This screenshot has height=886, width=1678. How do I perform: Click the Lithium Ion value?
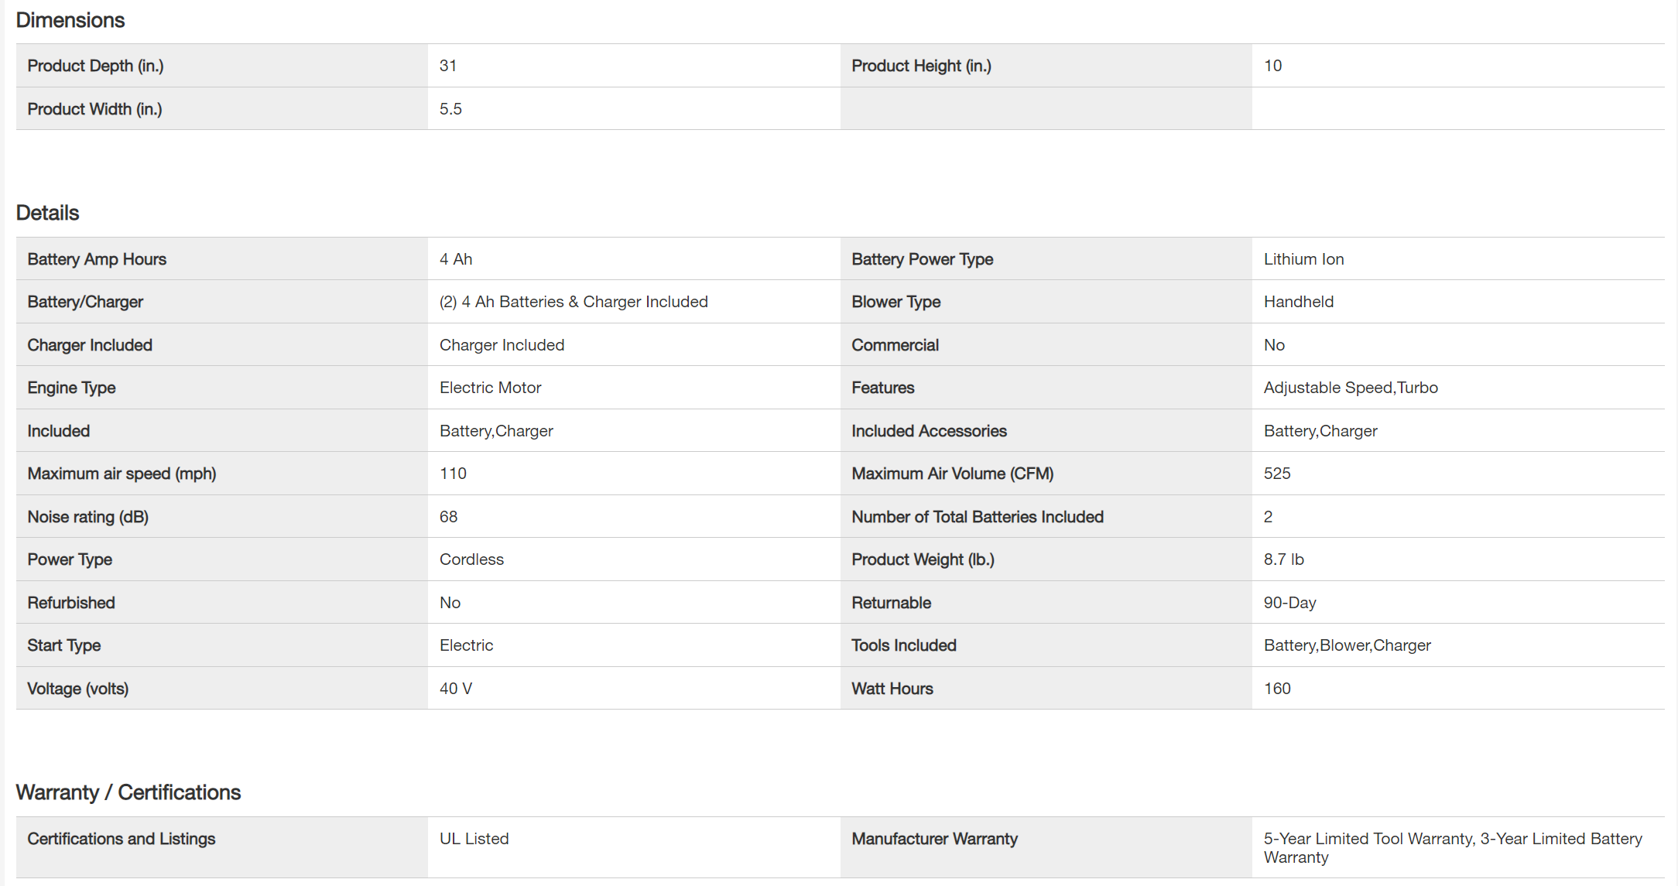click(x=1303, y=259)
